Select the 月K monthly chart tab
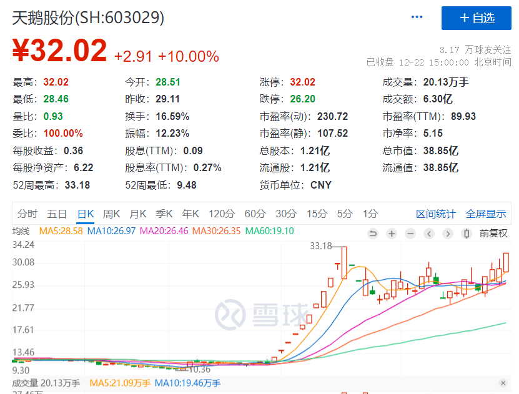Image resolution: width=519 pixels, height=394 pixels. tap(138, 214)
